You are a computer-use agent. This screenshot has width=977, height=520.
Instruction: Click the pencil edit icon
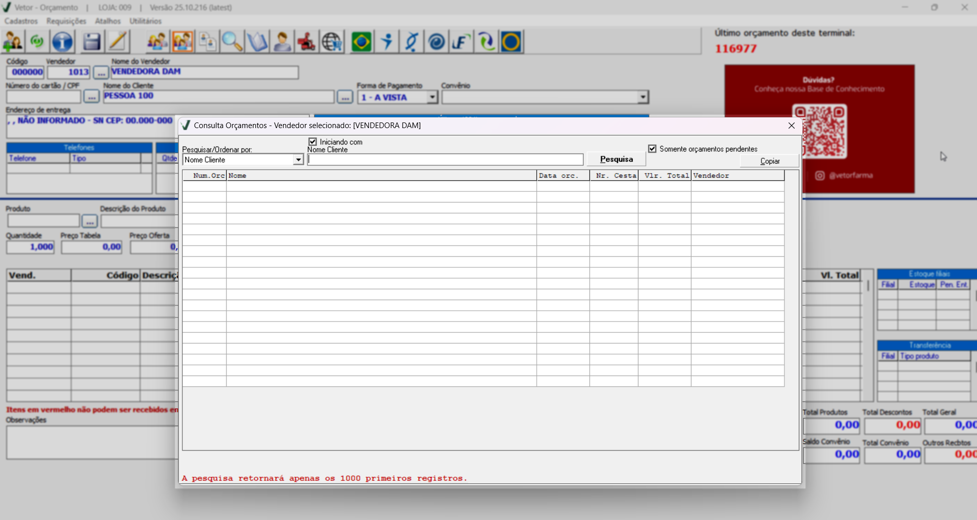117,42
